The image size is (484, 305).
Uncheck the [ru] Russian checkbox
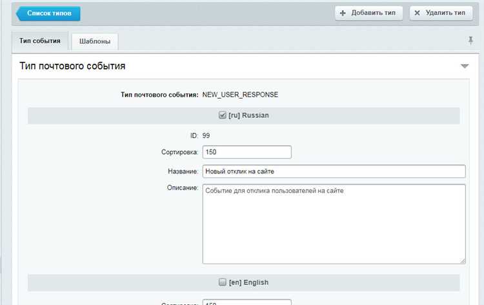222,115
